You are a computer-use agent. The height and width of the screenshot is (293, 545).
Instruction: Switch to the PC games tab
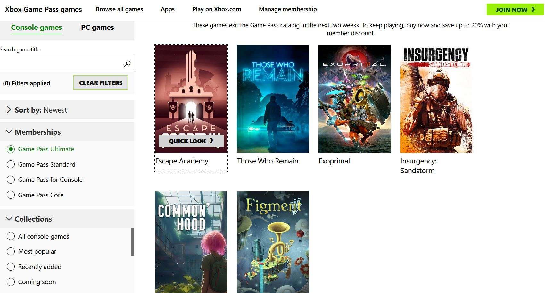tap(97, 28)
